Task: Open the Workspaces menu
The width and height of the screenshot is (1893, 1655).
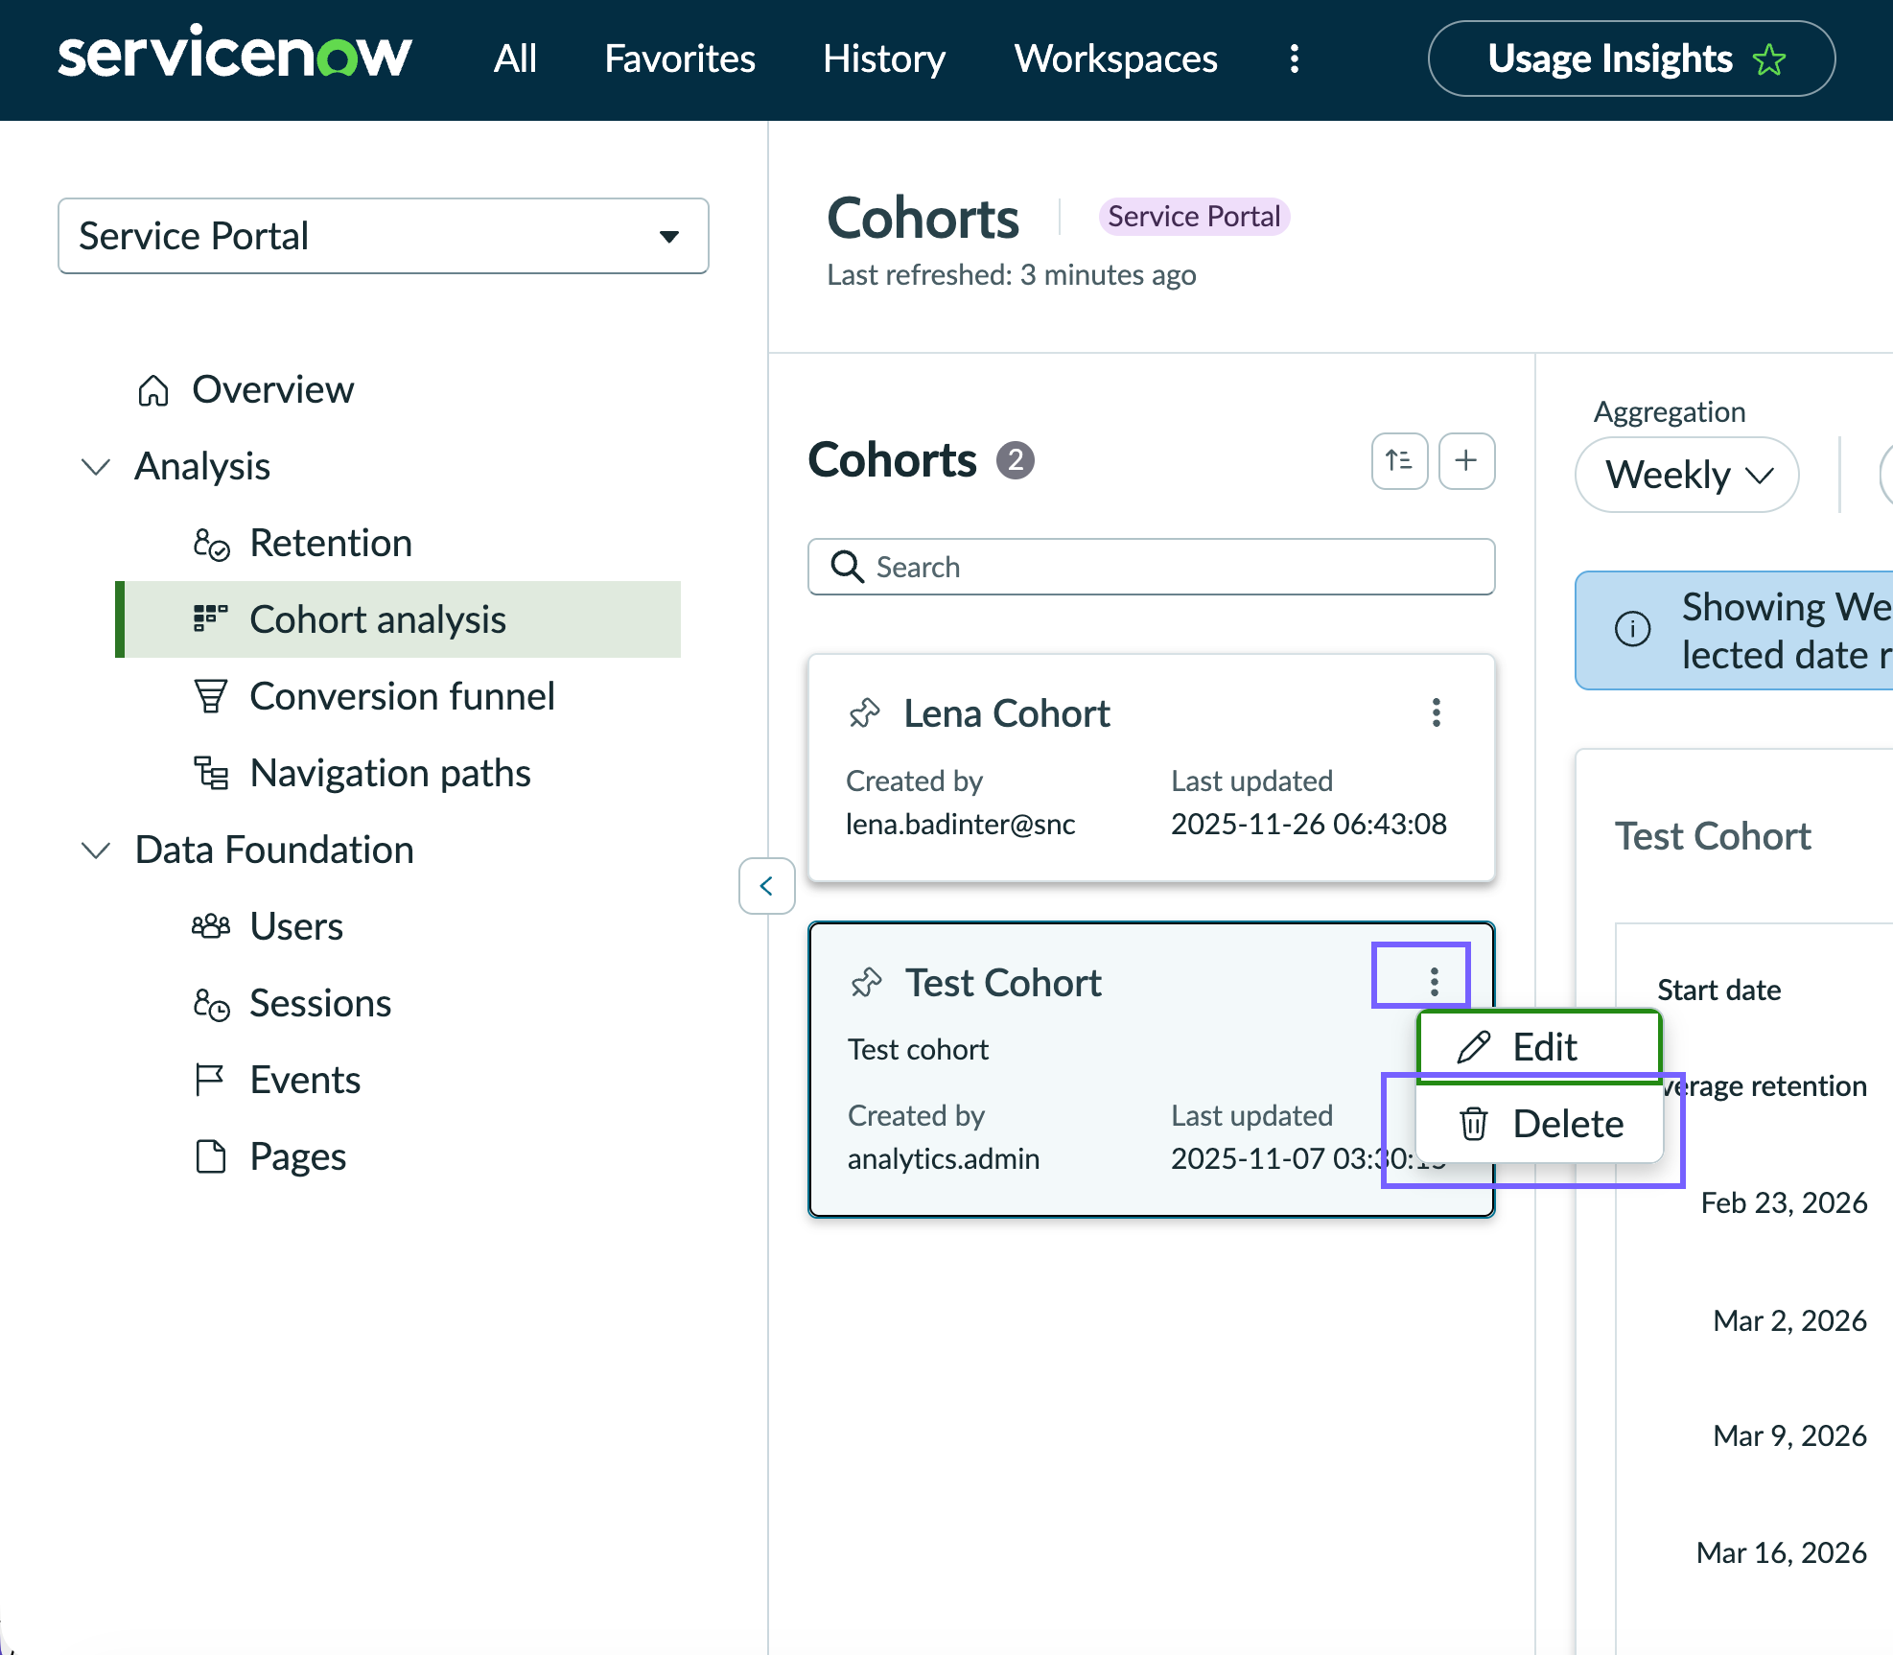Action: pos(1116,59)
